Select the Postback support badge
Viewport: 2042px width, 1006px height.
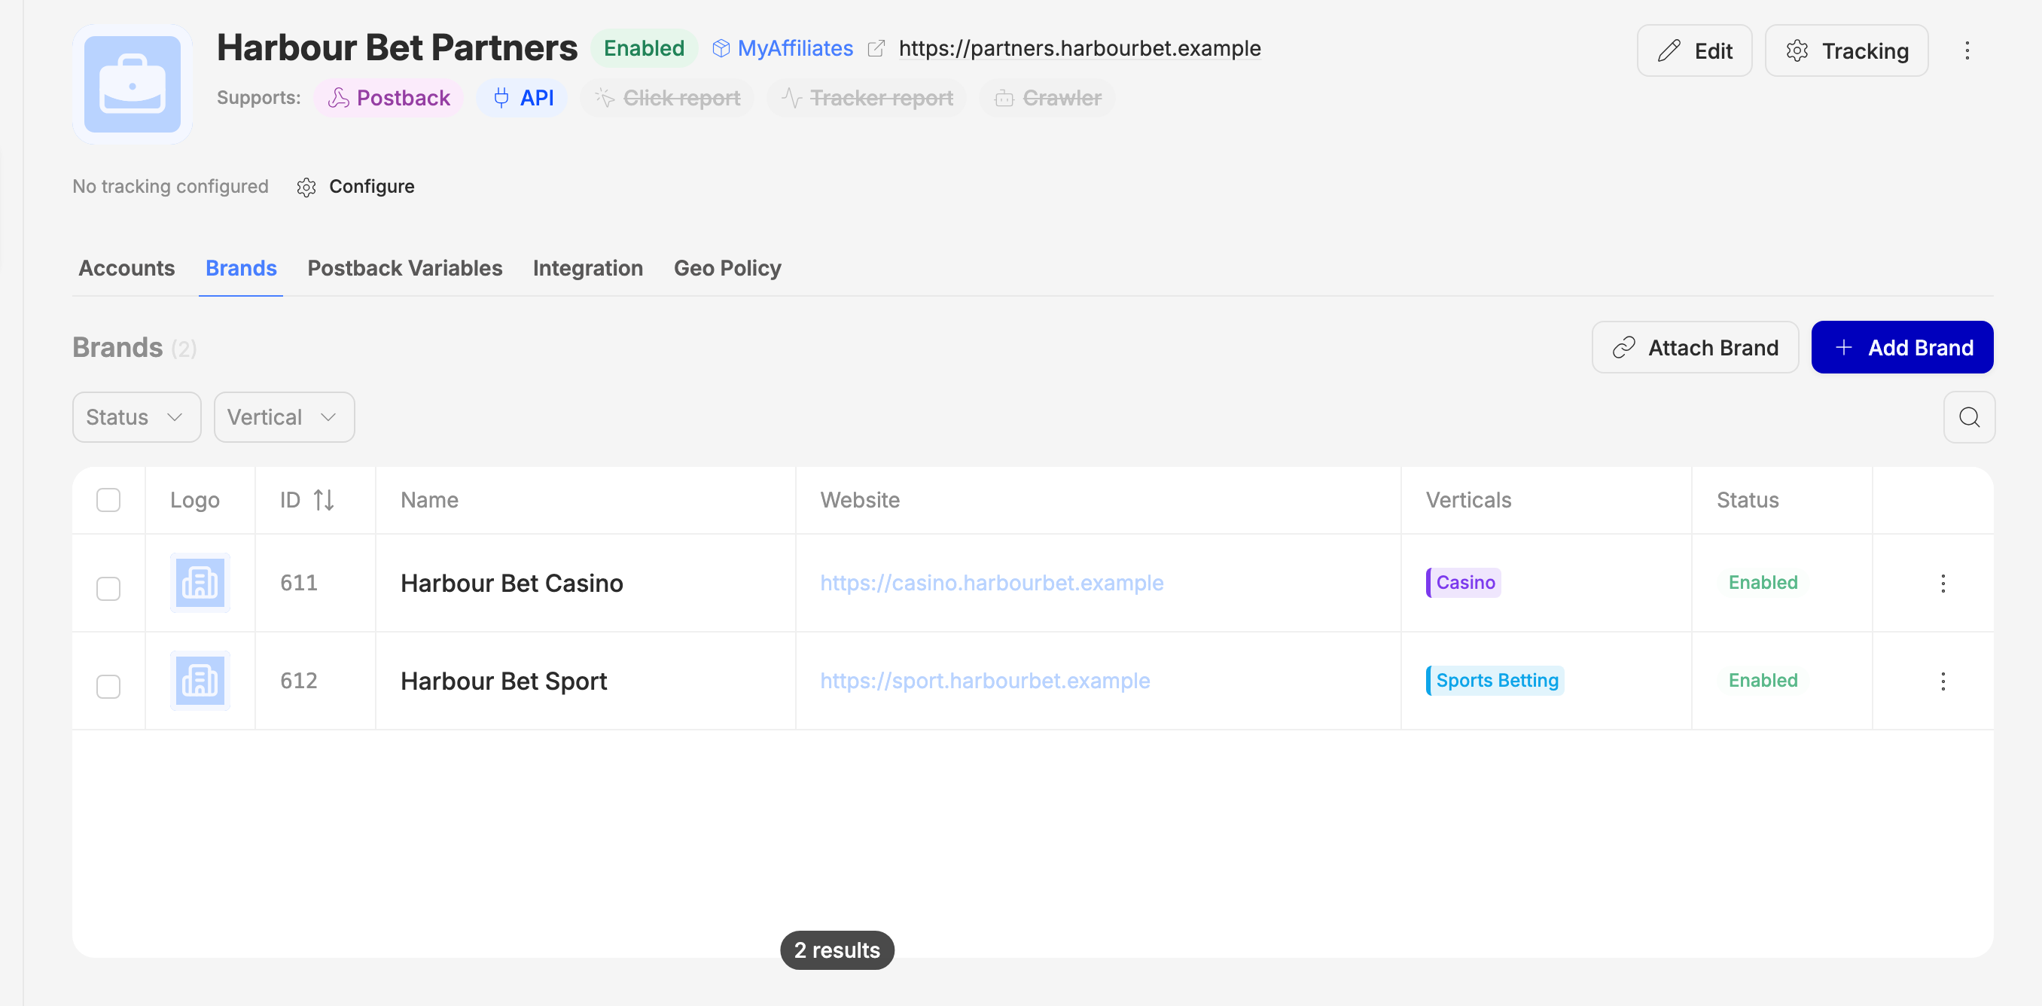pyautogui.click(x=389, y=99)
